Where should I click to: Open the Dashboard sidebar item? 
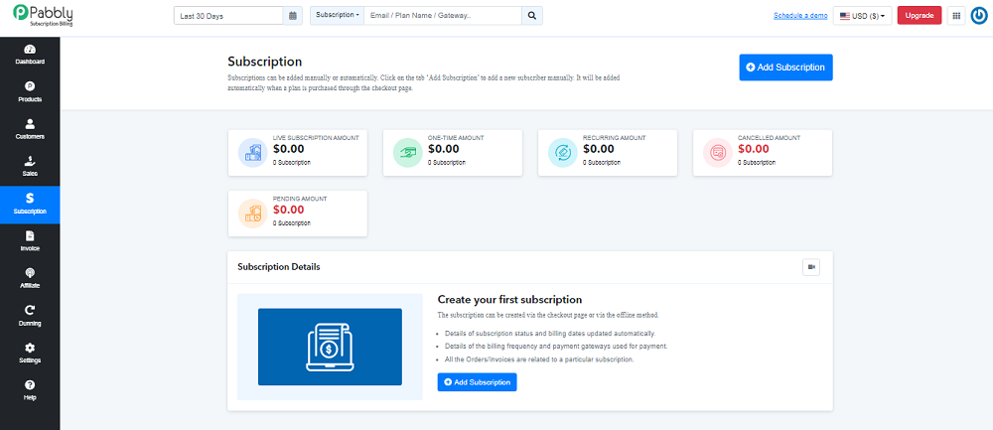point(30,55)
